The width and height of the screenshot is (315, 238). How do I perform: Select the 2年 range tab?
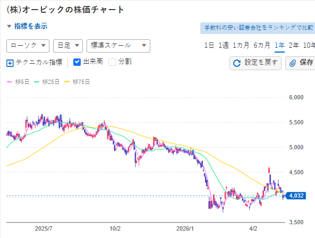(x=294, y=45)
